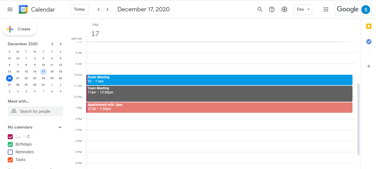
Task: Disable the Birthdays calendar
Action: coord(10,144)
